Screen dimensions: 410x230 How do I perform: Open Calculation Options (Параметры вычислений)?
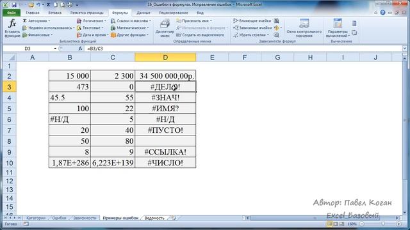[x=338, y=28]
